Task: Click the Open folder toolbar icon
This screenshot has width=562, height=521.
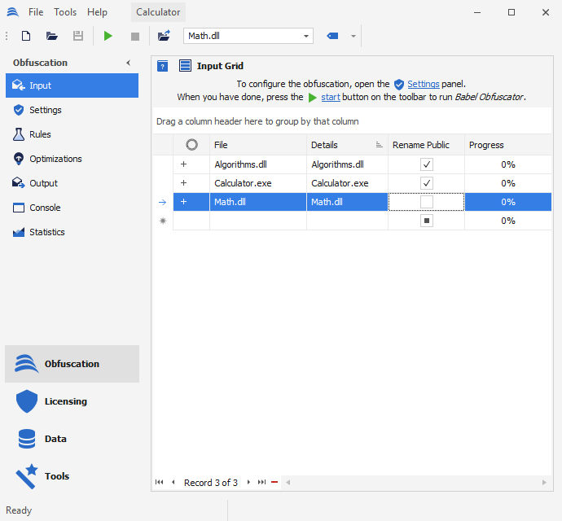Action: pos(52,36)
